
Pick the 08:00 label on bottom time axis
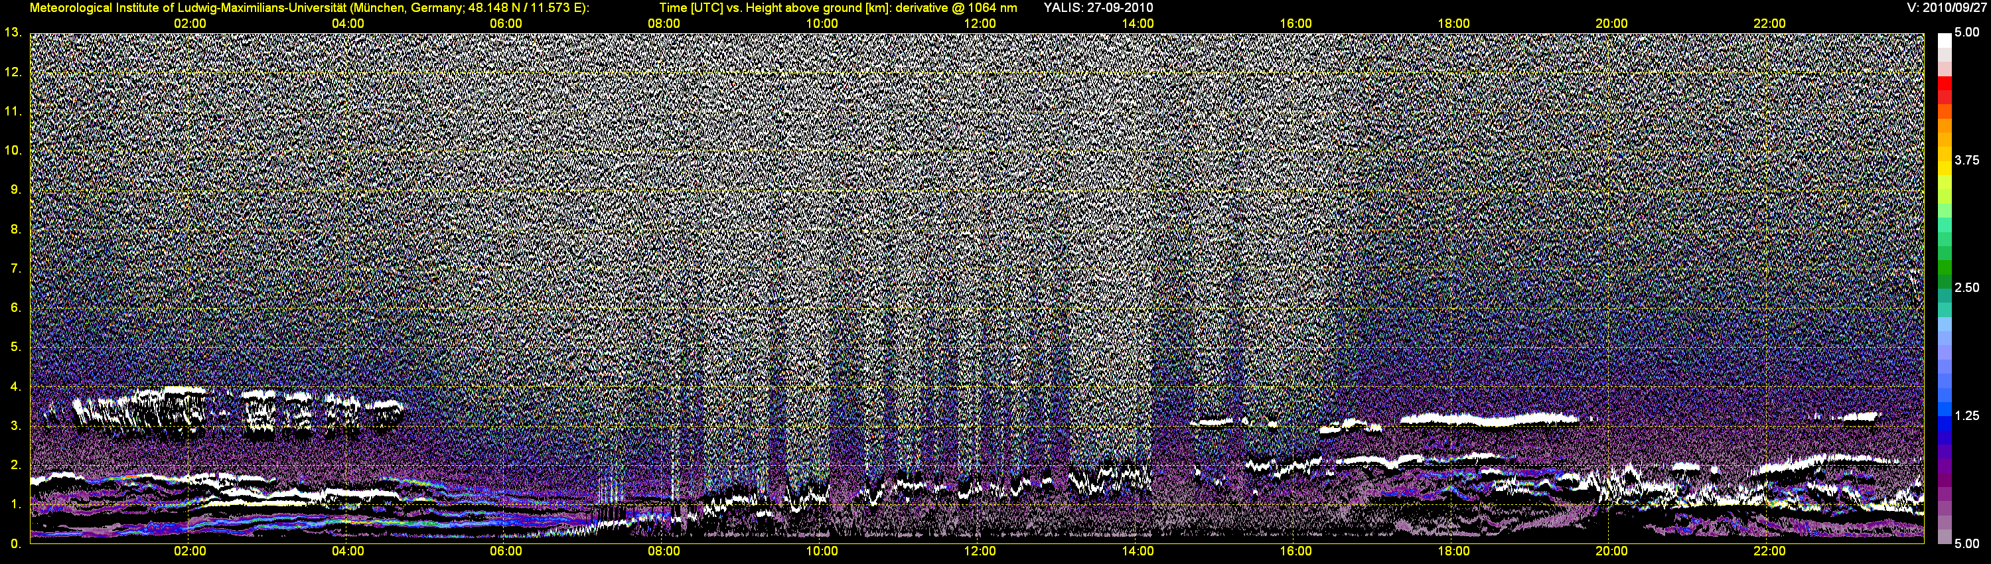(x=664, y=551)
